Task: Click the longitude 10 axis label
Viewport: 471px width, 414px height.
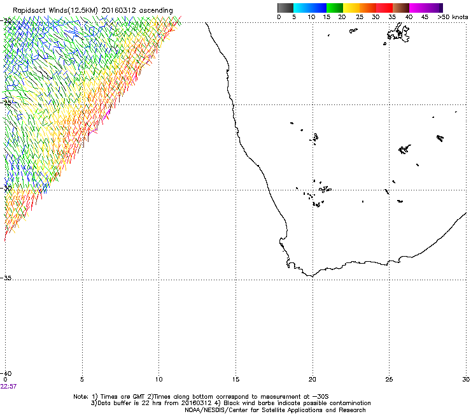Action: point(159,380)
